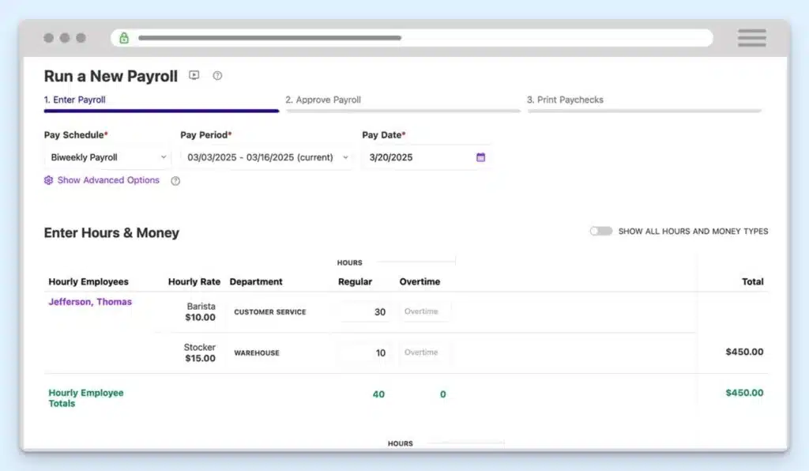Click the help icon beside Show Advanced Options
Screen dimensions: 809x471
175,180
